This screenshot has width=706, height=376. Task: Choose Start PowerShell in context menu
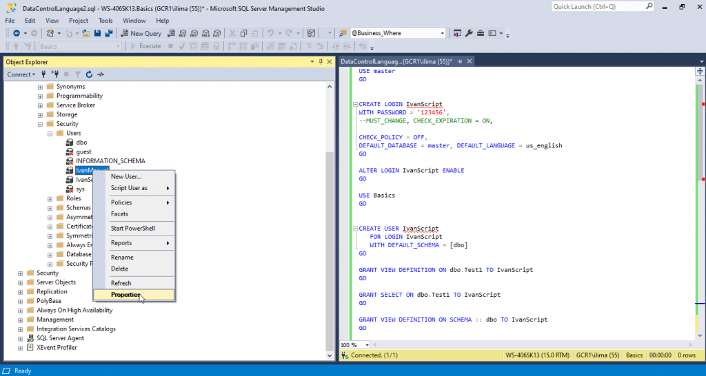pos(134,229)
